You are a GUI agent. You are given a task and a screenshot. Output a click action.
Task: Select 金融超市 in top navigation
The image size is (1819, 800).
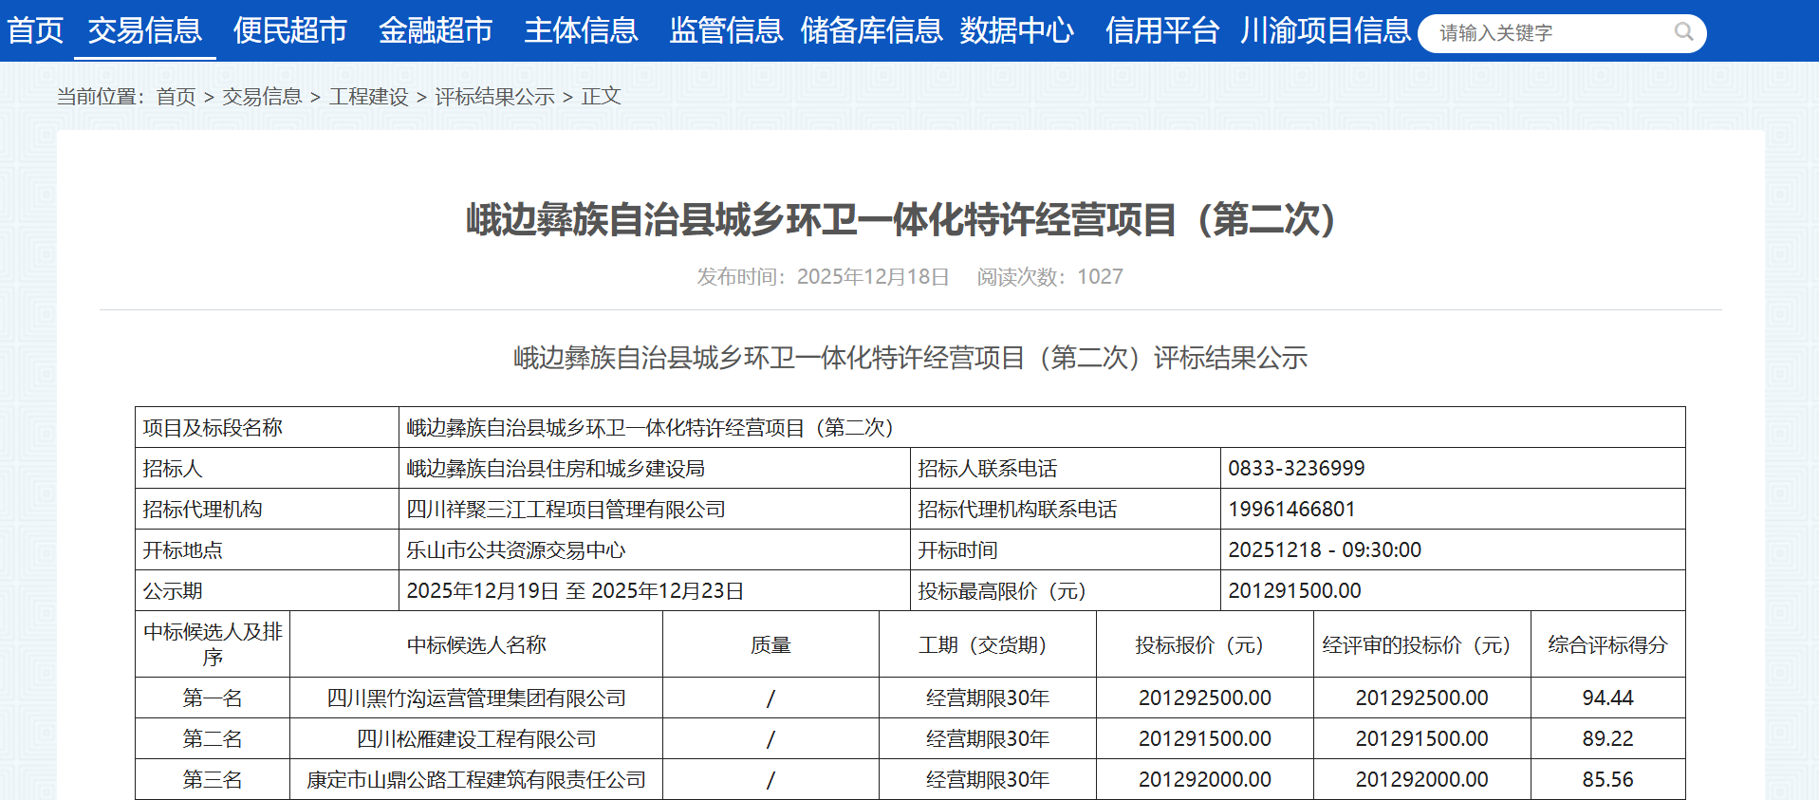coord(436,30)
